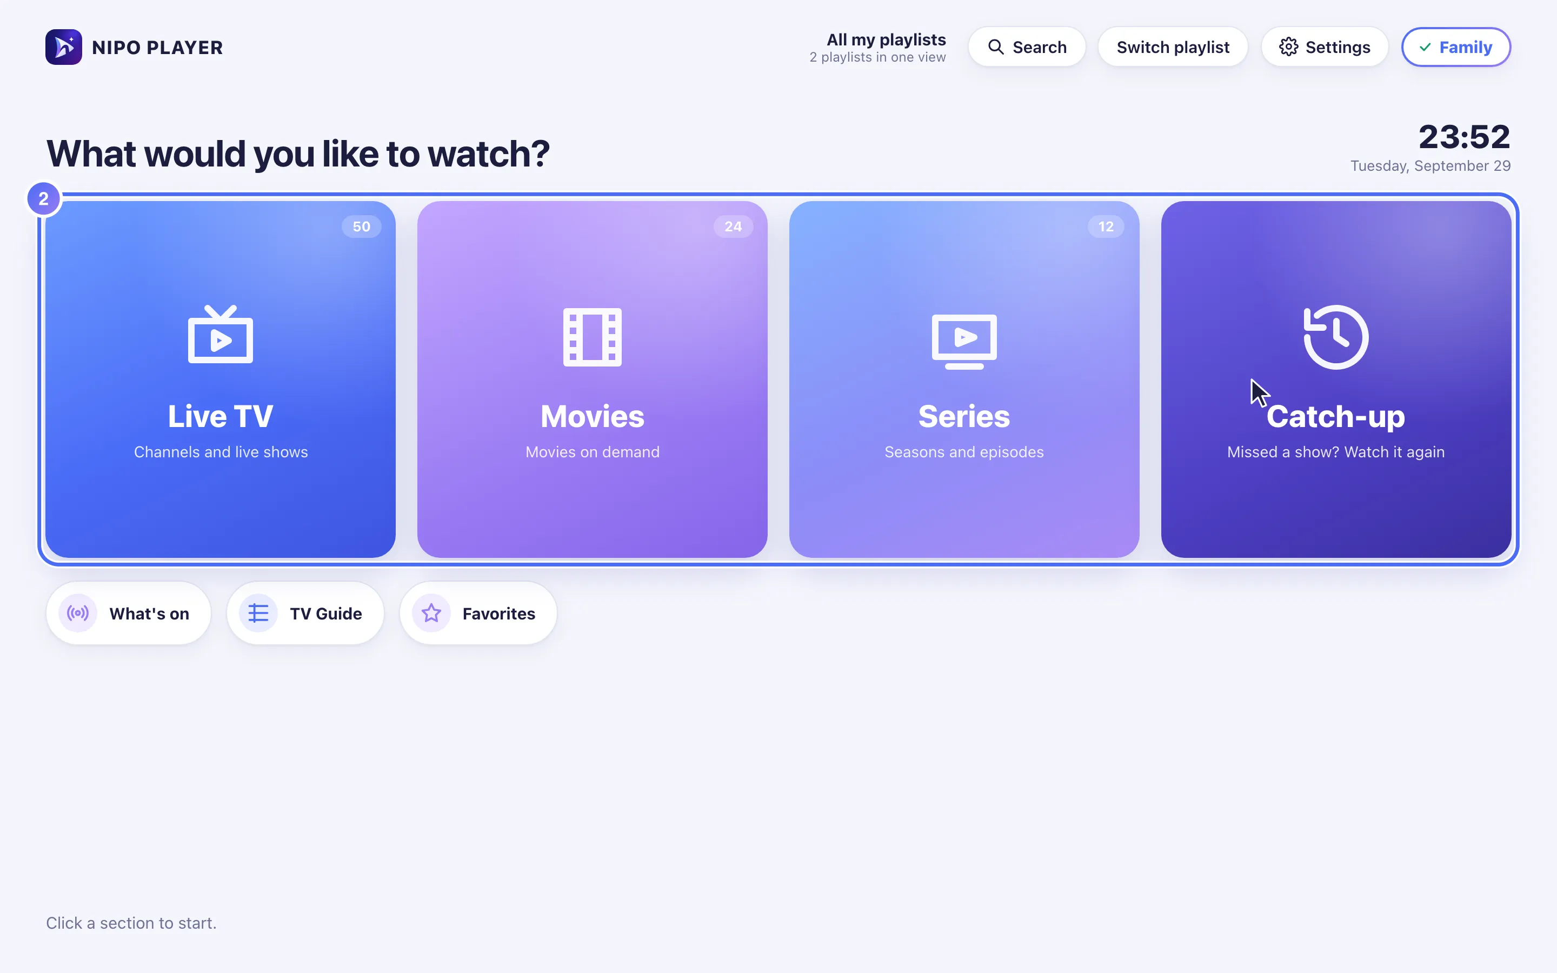Click "Click a section to start." hint
Screen dimensions: 1557x973
pos(131,923)
